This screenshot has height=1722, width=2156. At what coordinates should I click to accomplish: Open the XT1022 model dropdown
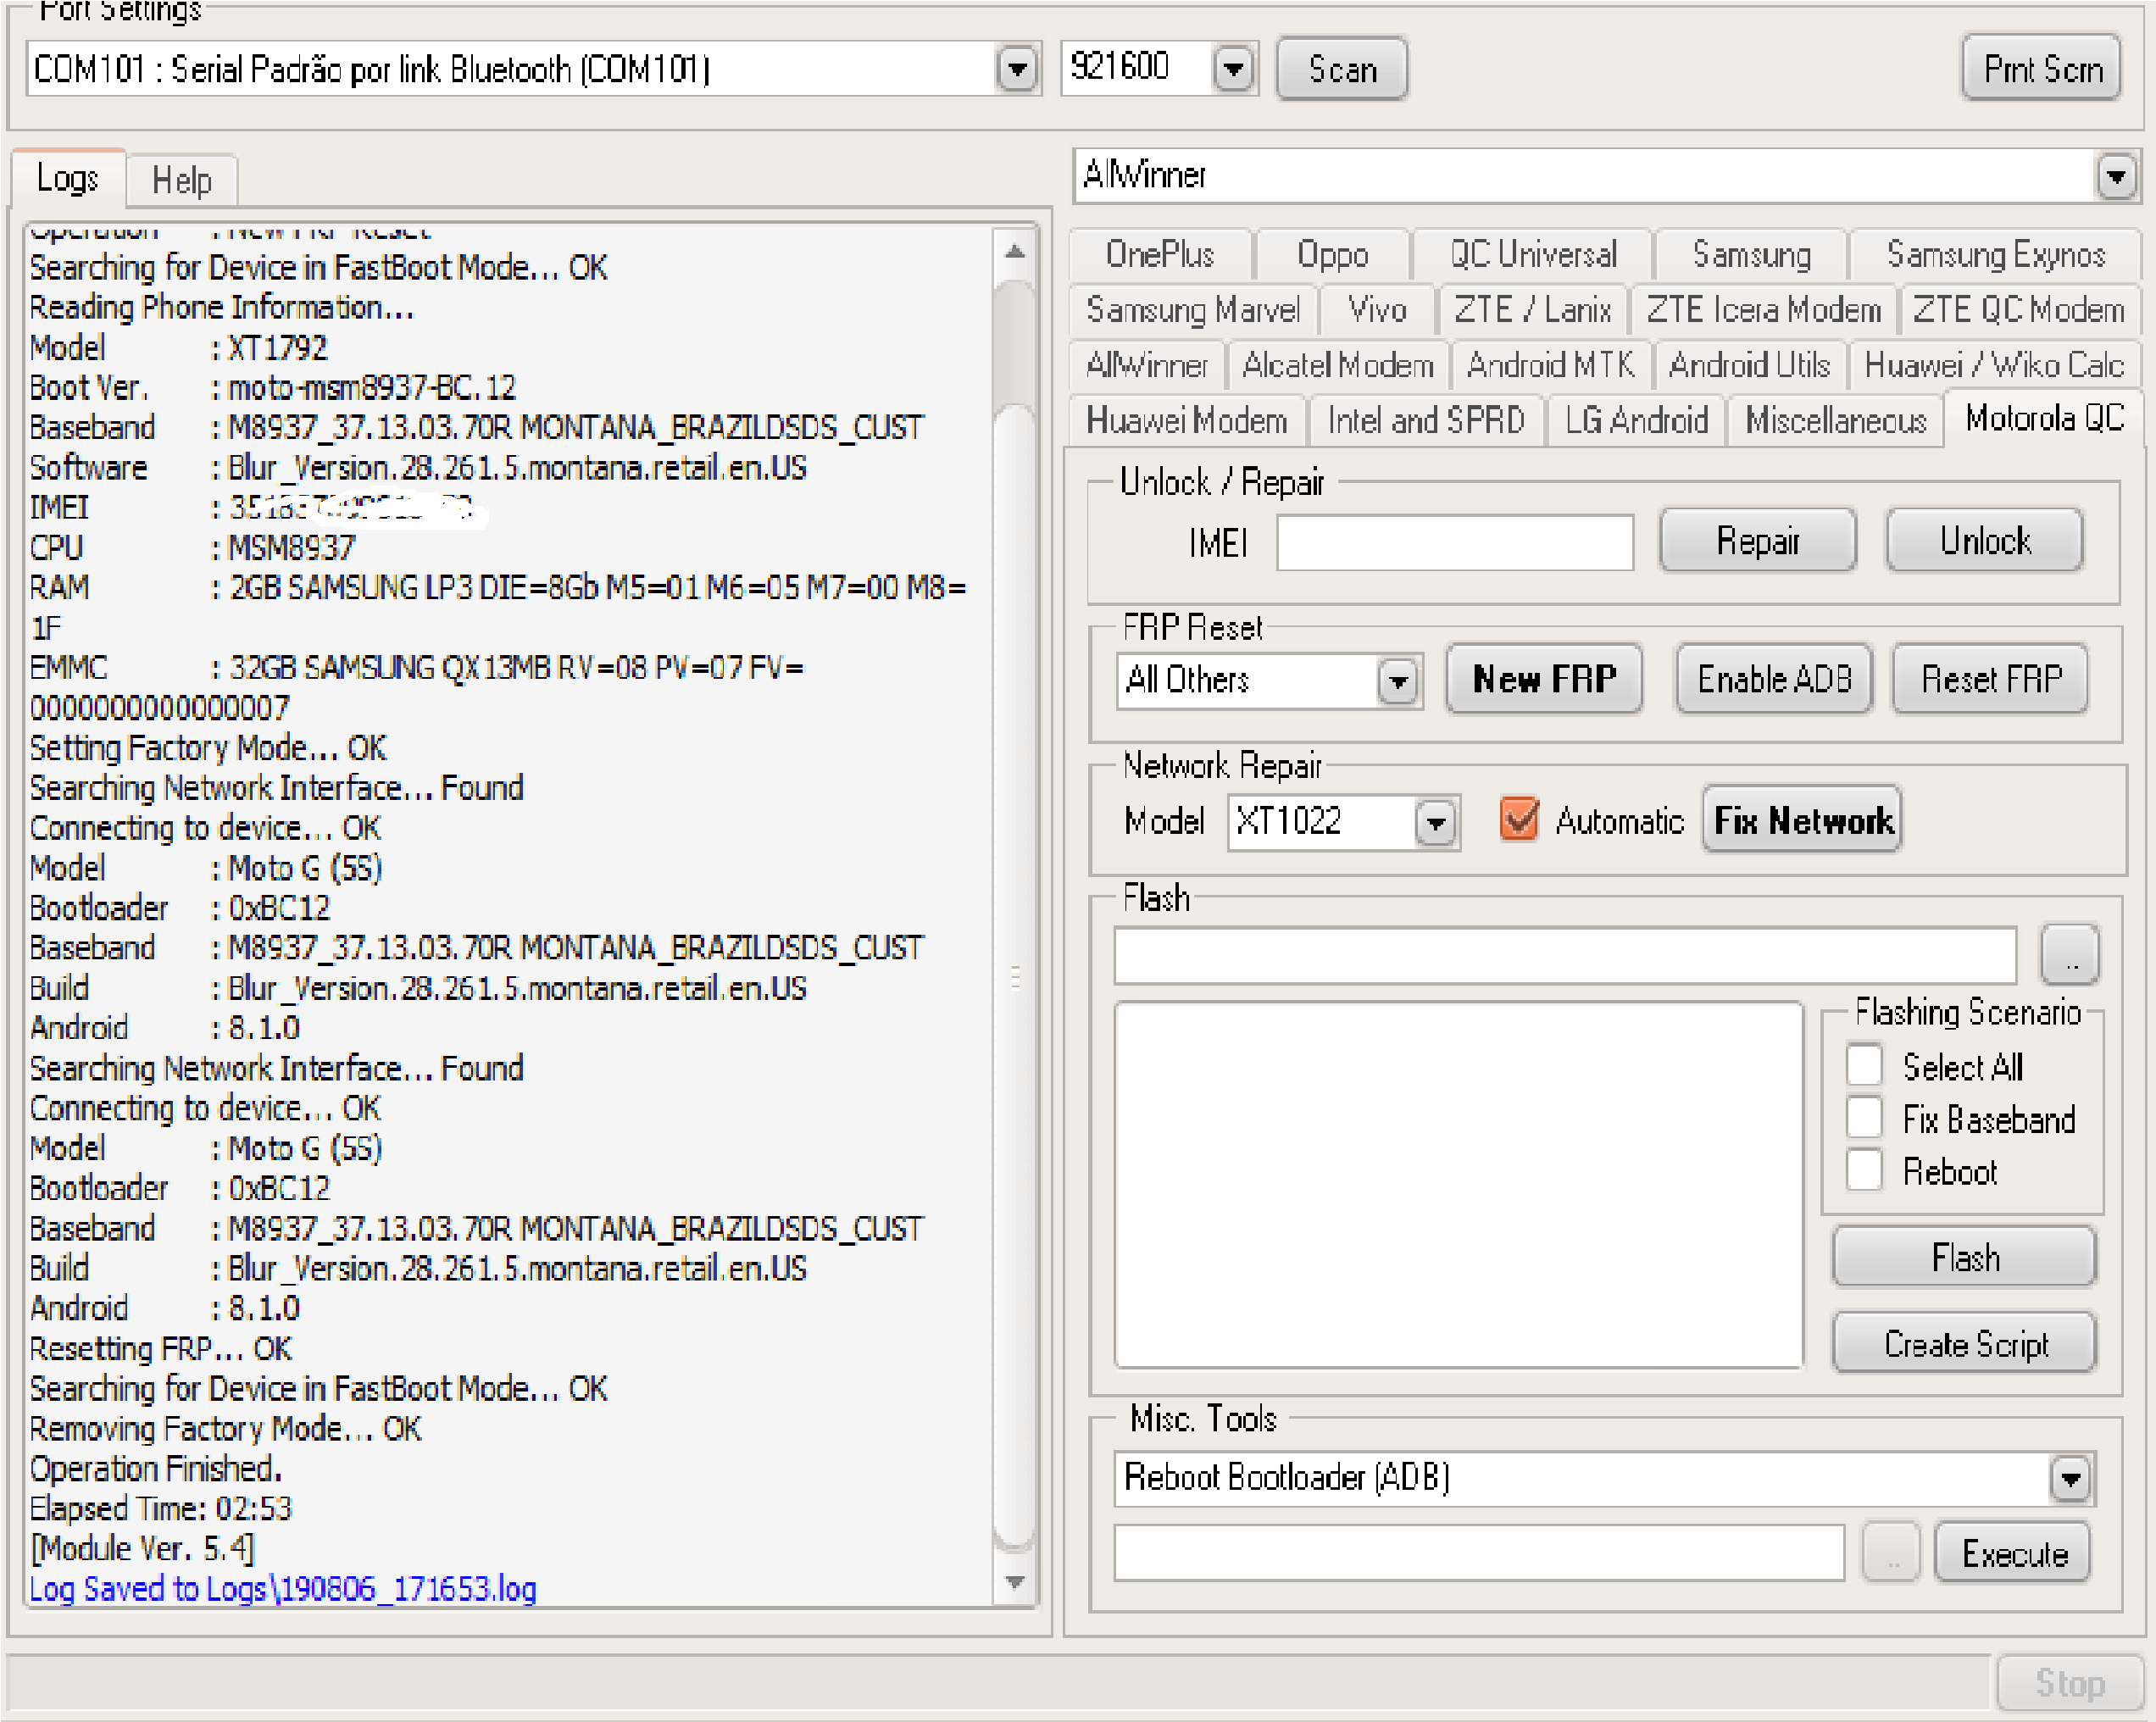pyautogui.click(x=1436, y=823)
